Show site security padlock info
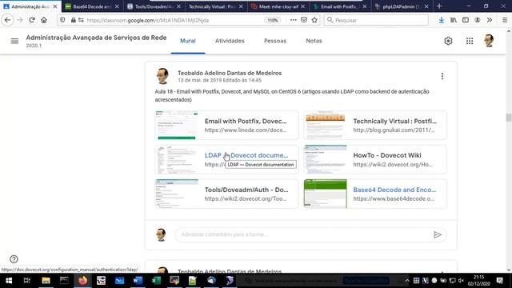This screenshot has height=288, width=512. click(73, 20)
